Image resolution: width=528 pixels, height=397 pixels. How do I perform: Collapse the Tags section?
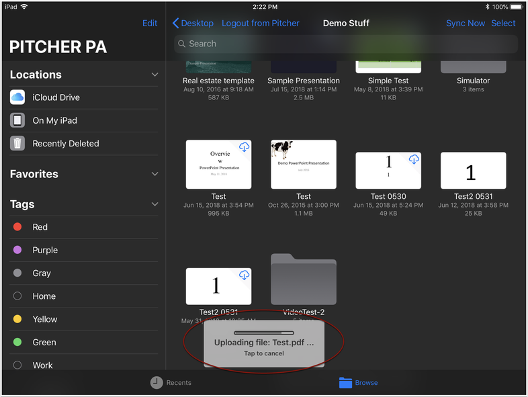tap(155, 204)
